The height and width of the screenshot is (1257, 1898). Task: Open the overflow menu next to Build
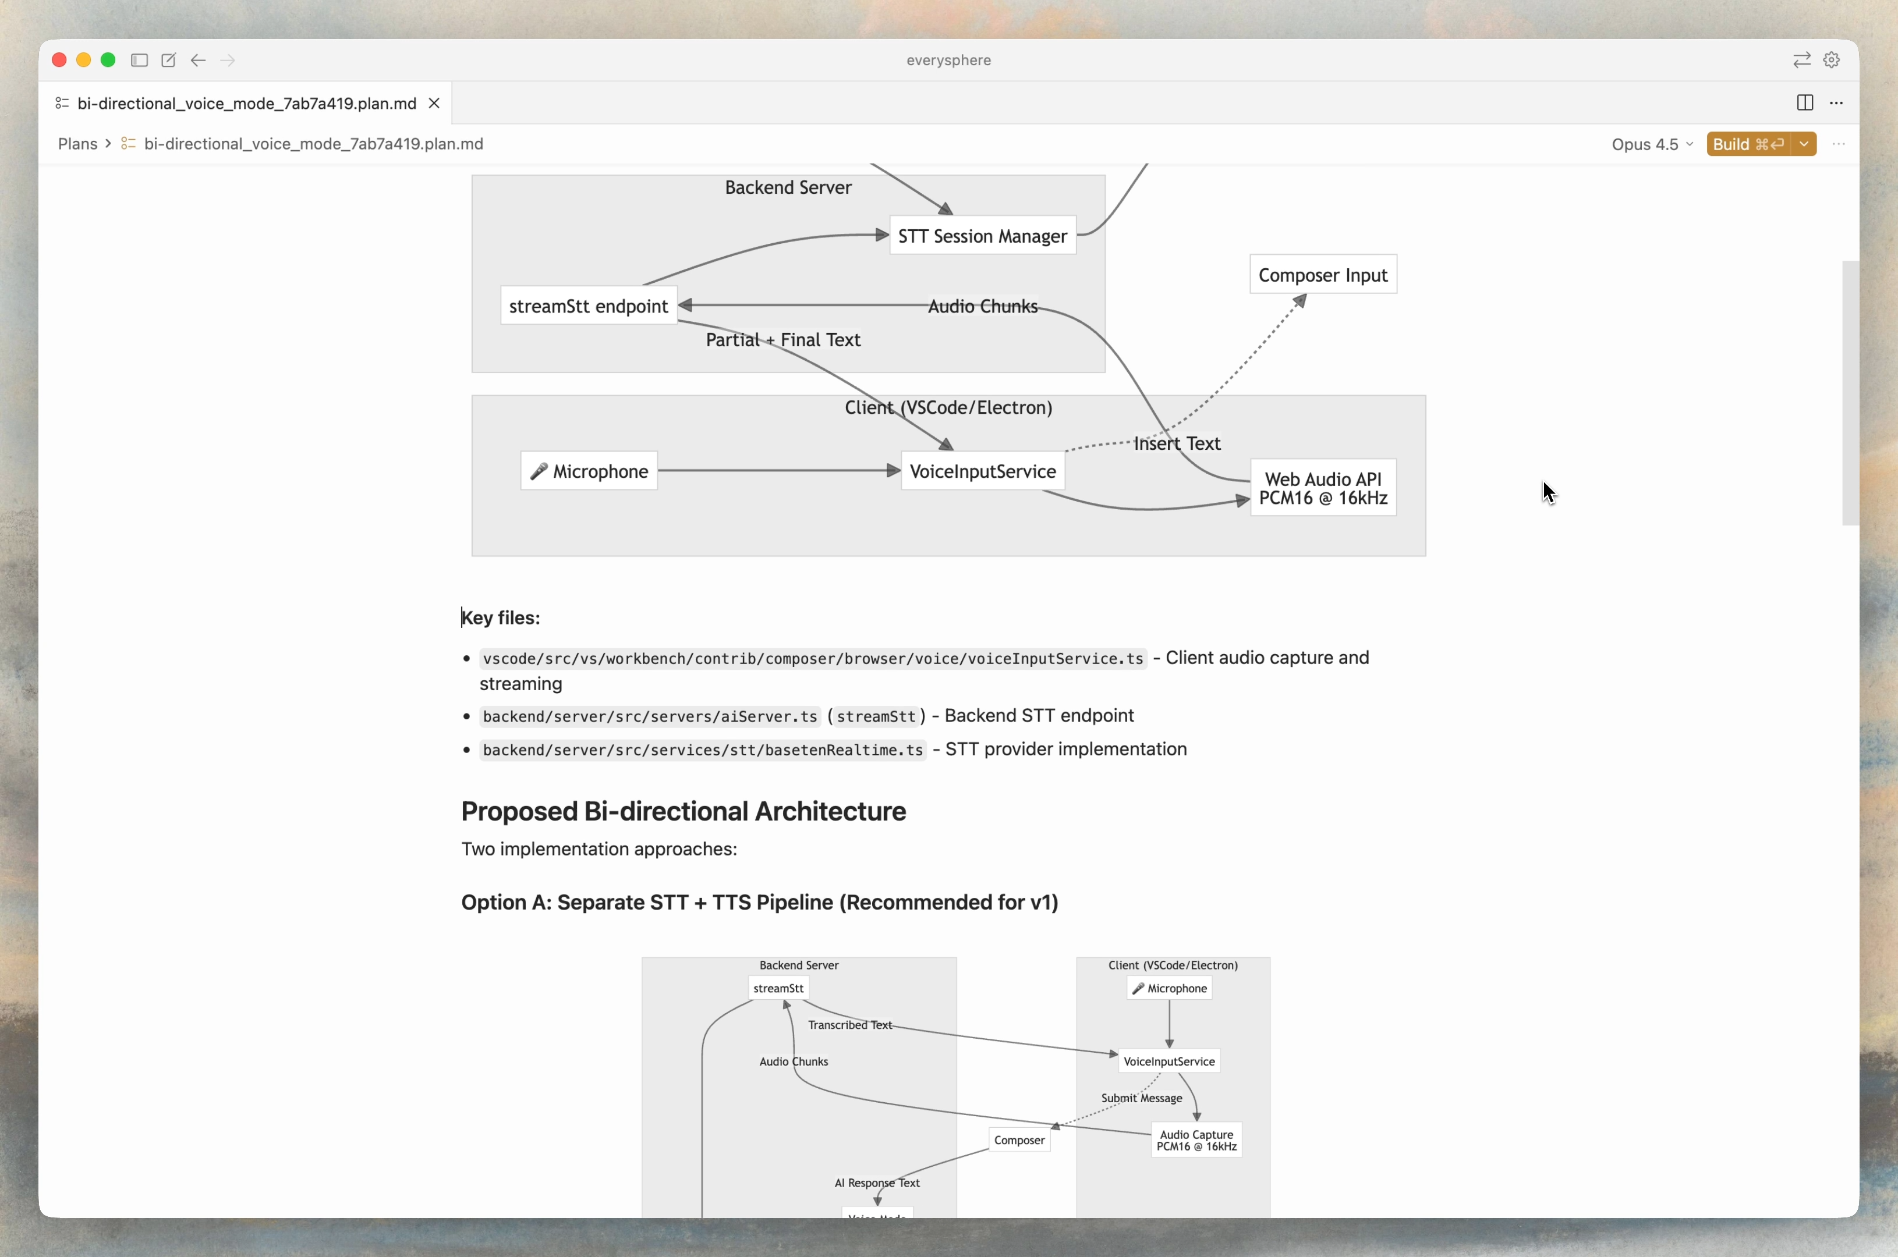(1839, 144)
